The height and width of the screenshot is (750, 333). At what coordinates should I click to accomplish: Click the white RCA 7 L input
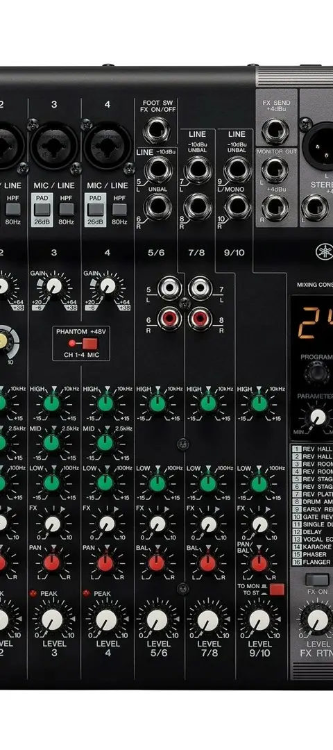click(200, 288)
